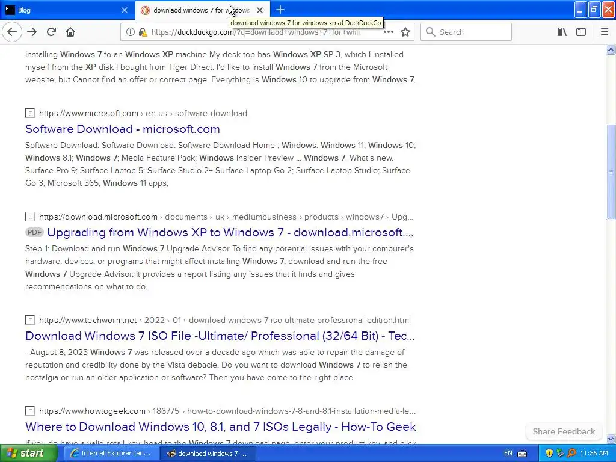
Task: Click the www.techworm.net result URL
Action: click(225, 320)
